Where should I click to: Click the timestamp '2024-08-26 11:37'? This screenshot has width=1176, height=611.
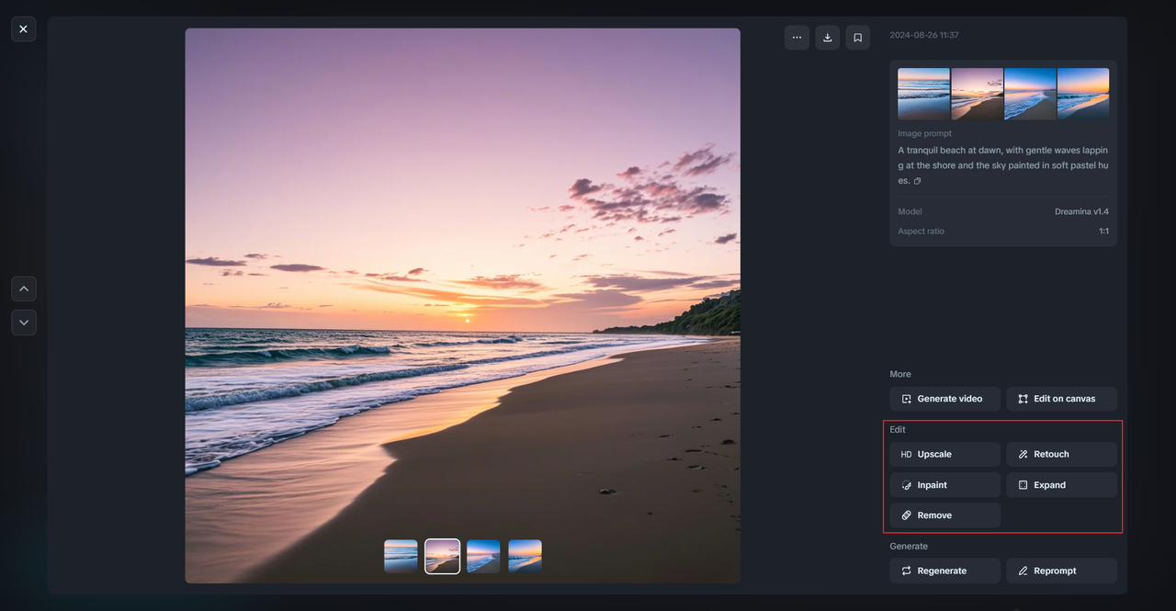[924, 35]
